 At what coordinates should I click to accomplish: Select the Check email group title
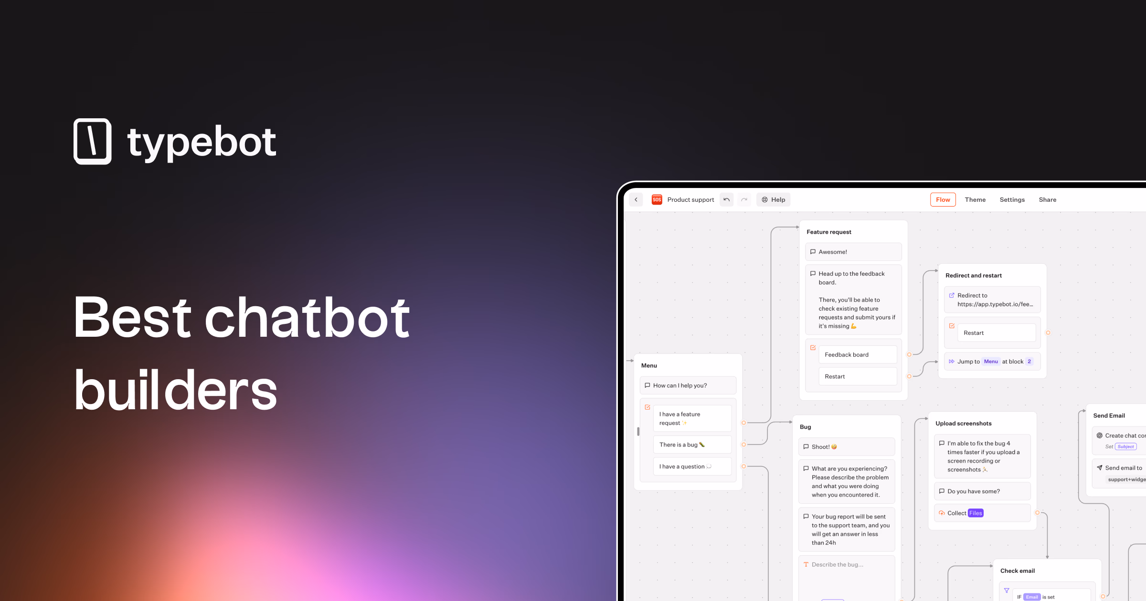(x=1017, y=571)
